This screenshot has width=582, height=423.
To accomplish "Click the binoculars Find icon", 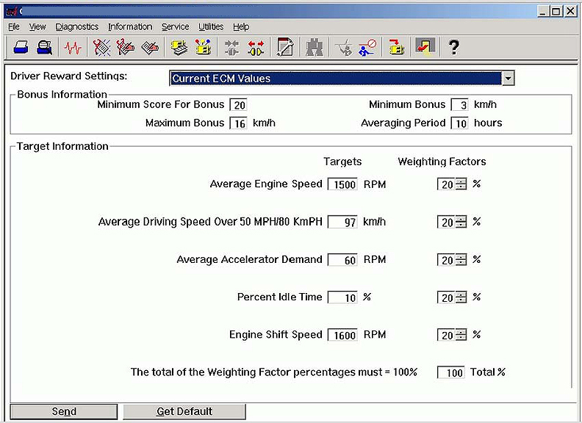I will pyautogui.click(x=314, y=48).
